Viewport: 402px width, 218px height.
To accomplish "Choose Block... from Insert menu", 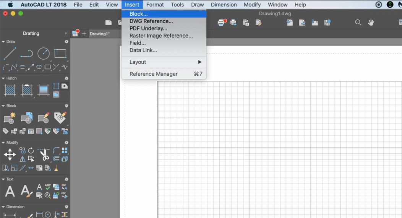I will coord(164,14).
